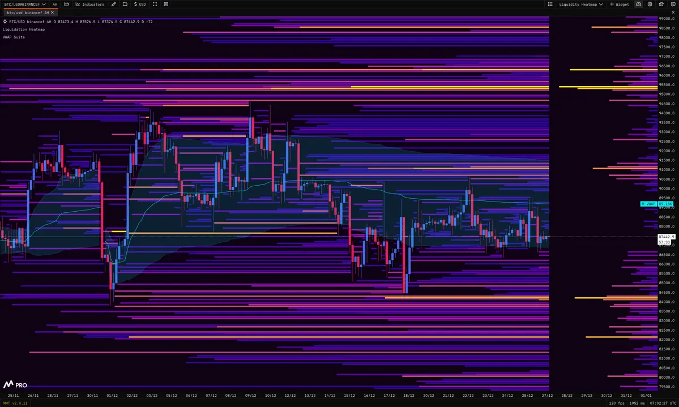The width and height of the screenshot is (679, 407).
Task: Click the 95000.0 price axis label
Action: pos(666,94)
